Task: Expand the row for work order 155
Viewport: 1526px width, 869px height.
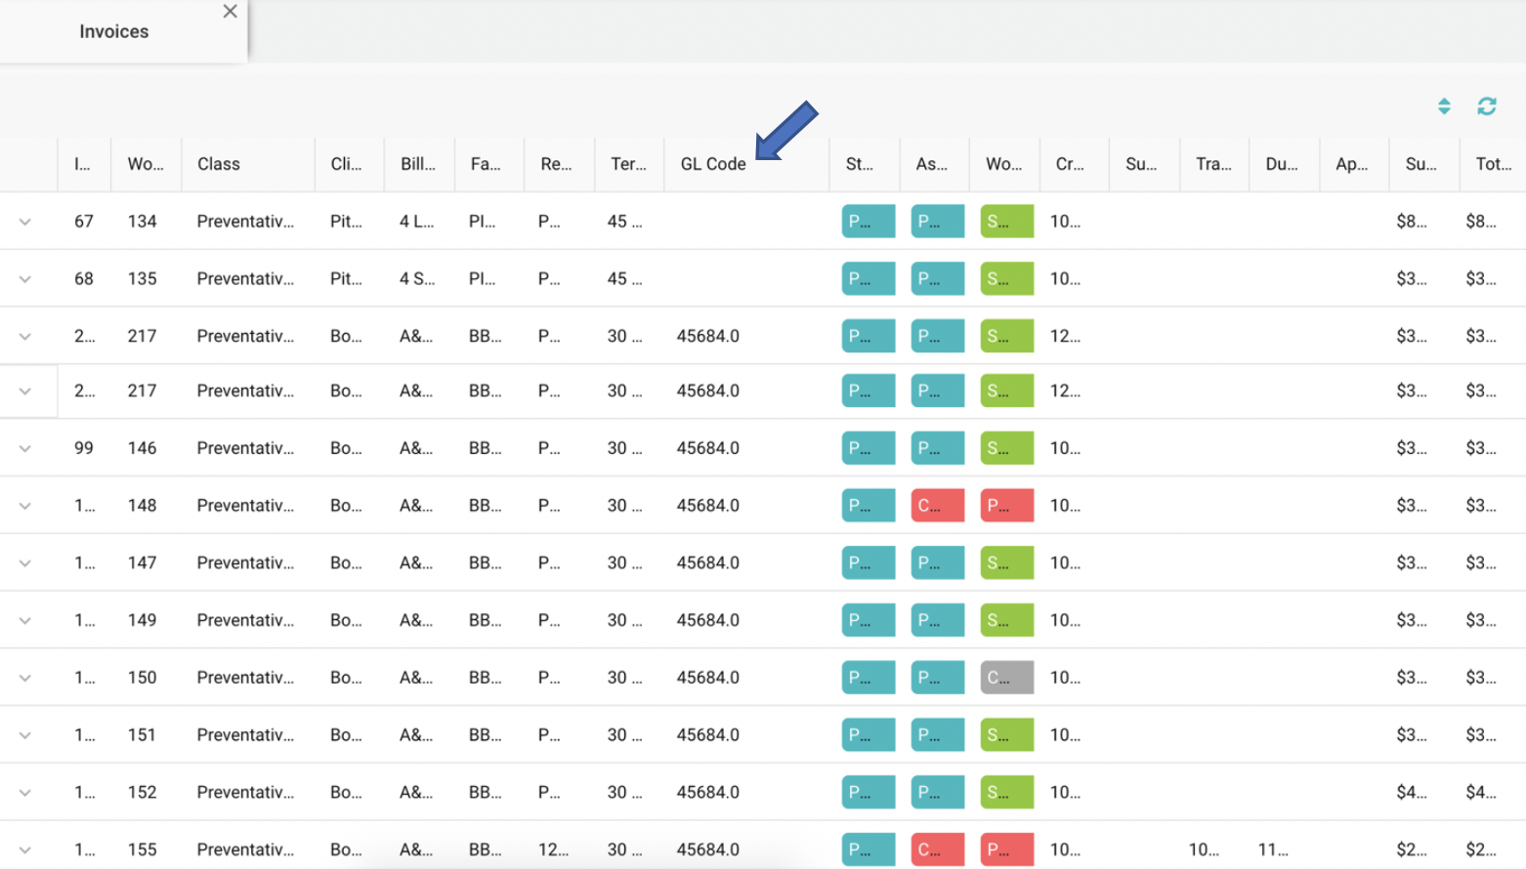Action: click(x=25, y=849)
